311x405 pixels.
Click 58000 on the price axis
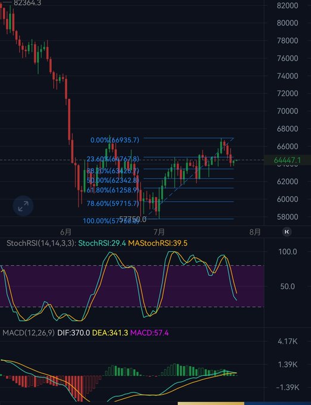(287, 217)
